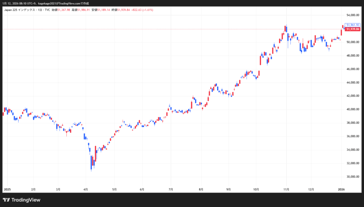Viewport: 364px width, 207px height.
Task: Click the 30,000.00 price scale label
Action: pos(352,177)
